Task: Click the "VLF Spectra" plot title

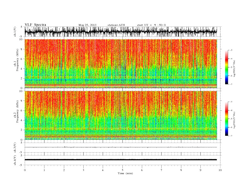Action: point(35,25)
